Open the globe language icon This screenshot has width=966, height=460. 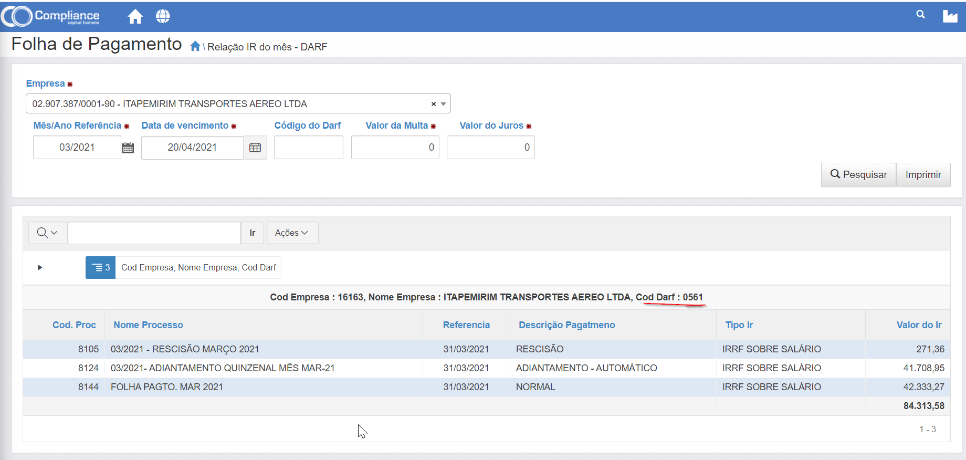coord(163,17)
